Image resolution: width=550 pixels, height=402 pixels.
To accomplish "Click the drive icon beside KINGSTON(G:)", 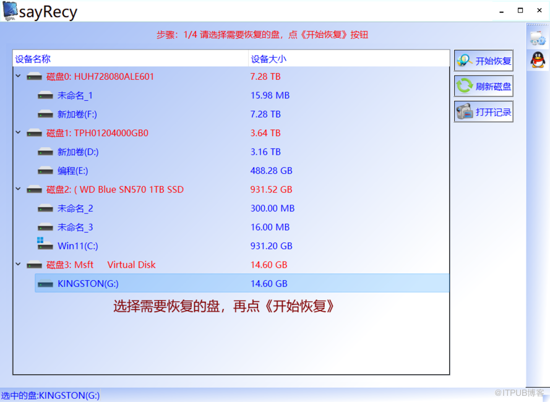I will tap(45, 283).
